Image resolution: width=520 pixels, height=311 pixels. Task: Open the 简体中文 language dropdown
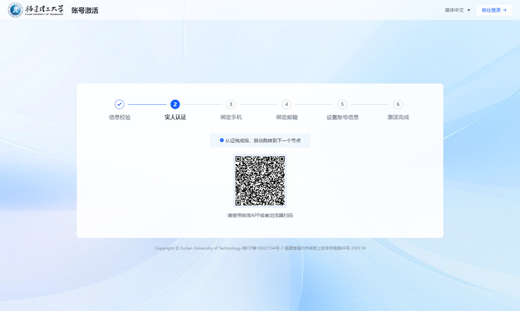458,10
